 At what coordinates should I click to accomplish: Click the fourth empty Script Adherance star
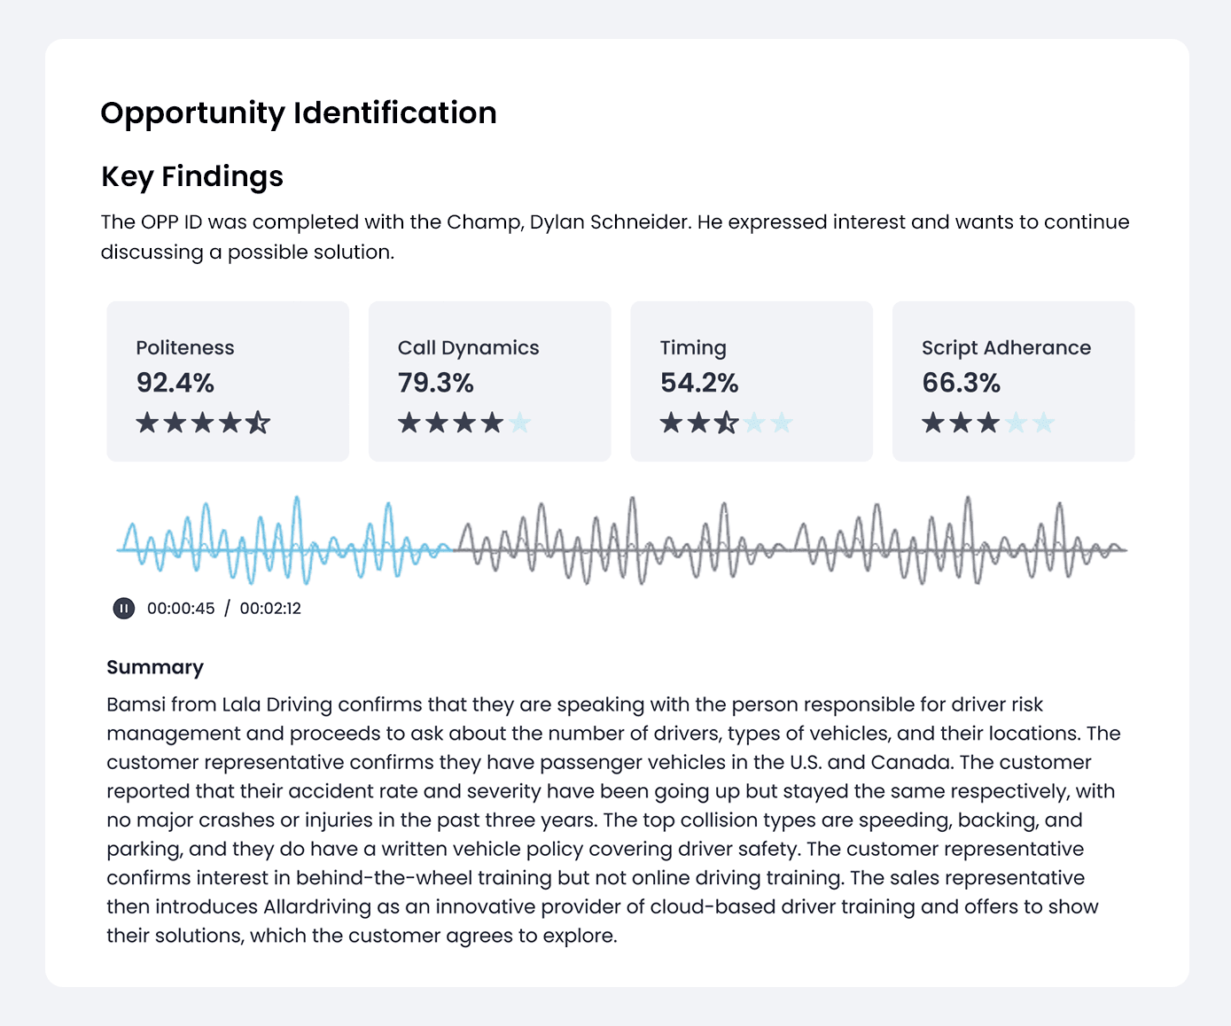pos(1016,423)
